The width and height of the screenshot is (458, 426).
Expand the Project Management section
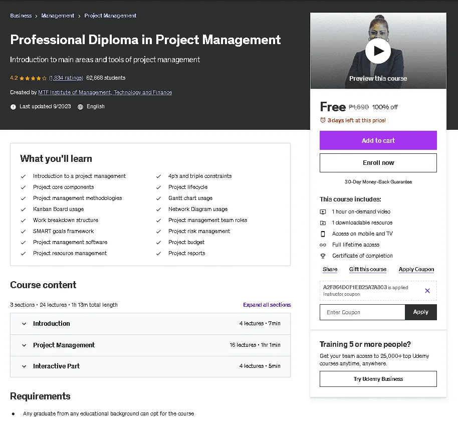150,345
